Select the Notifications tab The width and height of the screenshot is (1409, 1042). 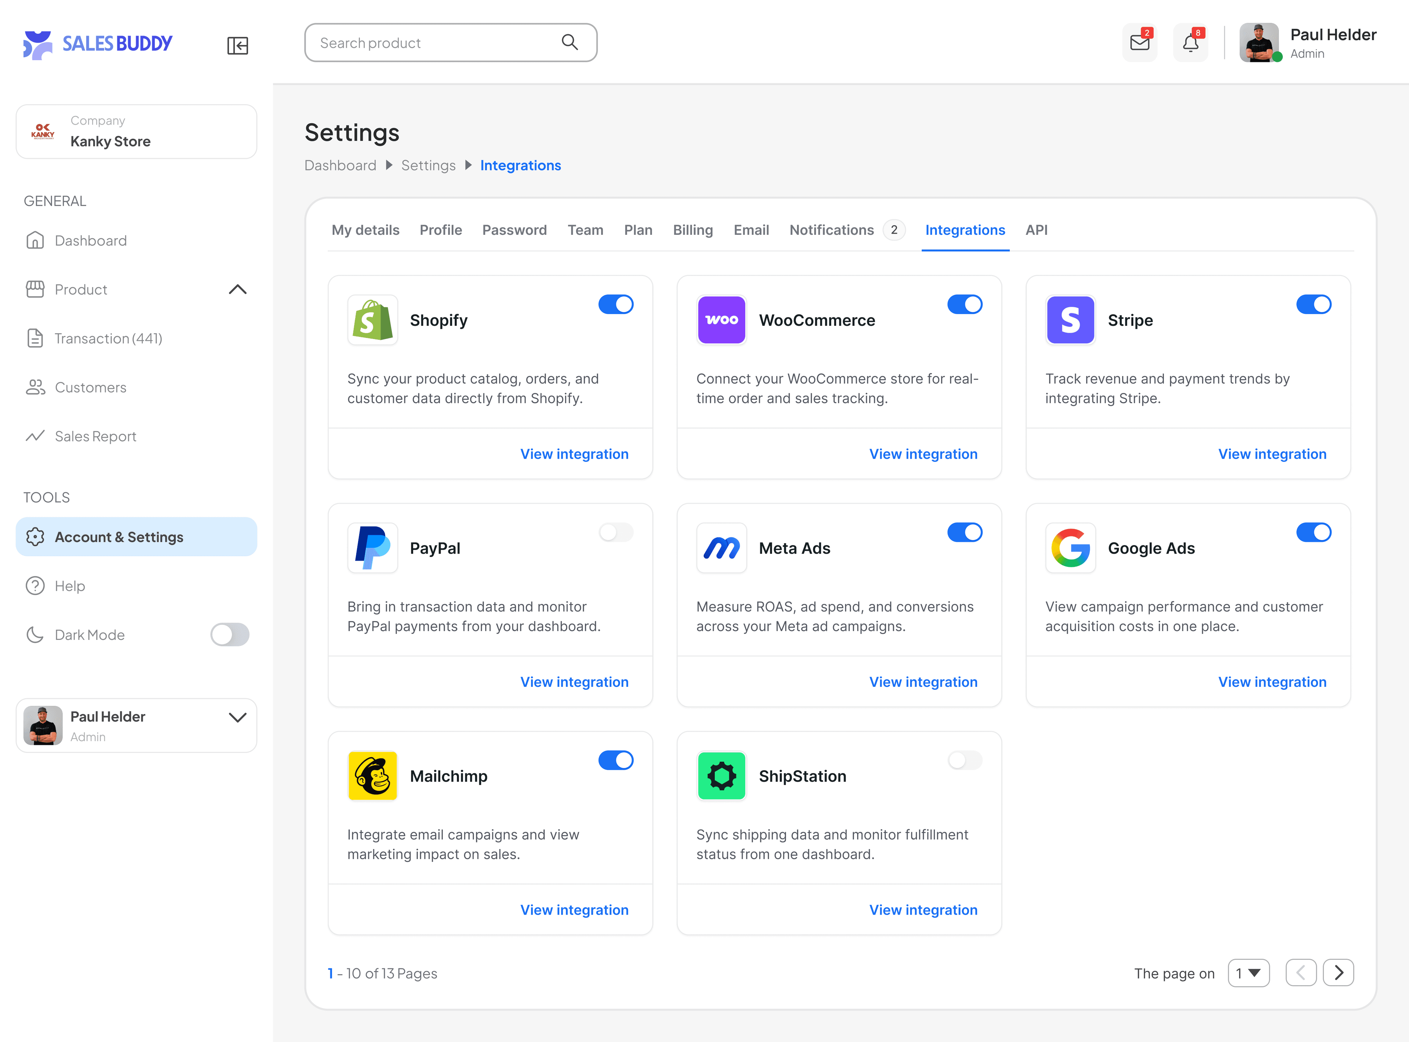(847, 230)
